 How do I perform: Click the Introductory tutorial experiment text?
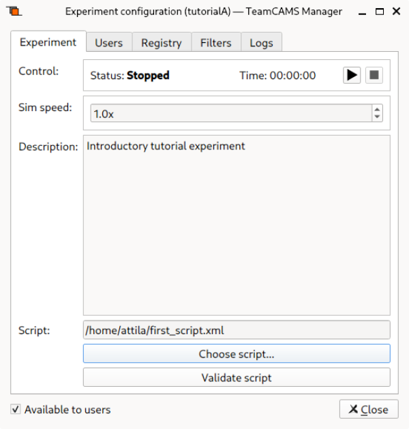(x=166, y=146)
